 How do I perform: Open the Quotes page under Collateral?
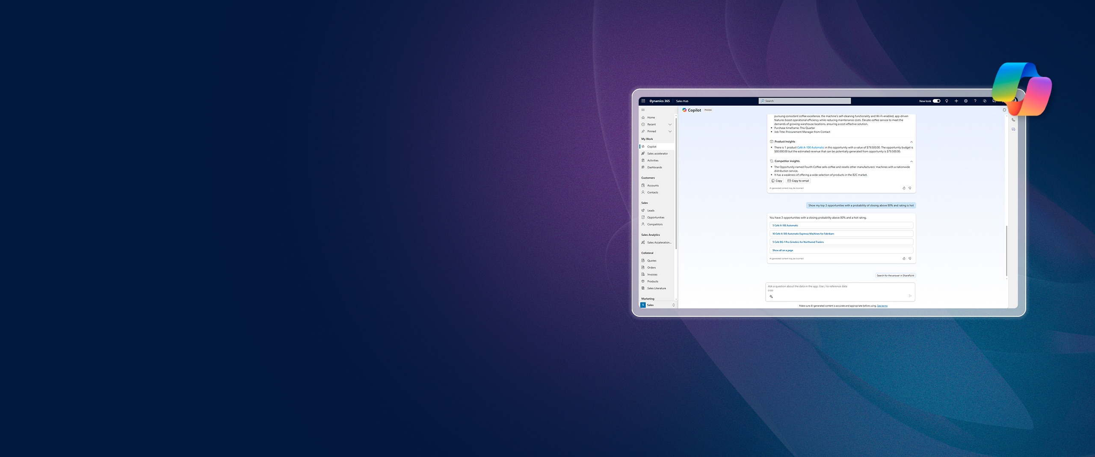[x=651, y=260]
